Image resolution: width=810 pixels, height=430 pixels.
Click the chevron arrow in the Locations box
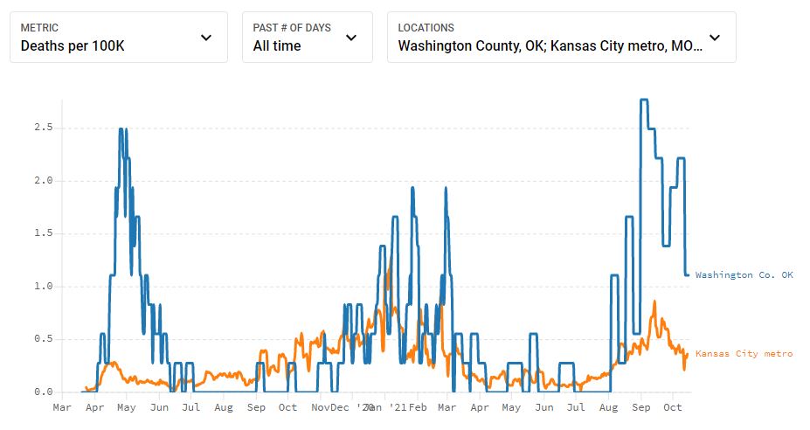coord(715,38)
